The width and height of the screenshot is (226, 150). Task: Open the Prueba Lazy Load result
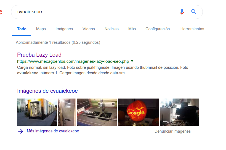pyautogui.click(x=39, y=55)
